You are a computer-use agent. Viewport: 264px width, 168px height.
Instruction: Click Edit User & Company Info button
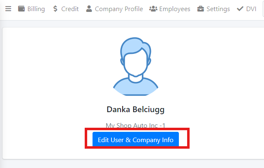click(x=136, y=140)
